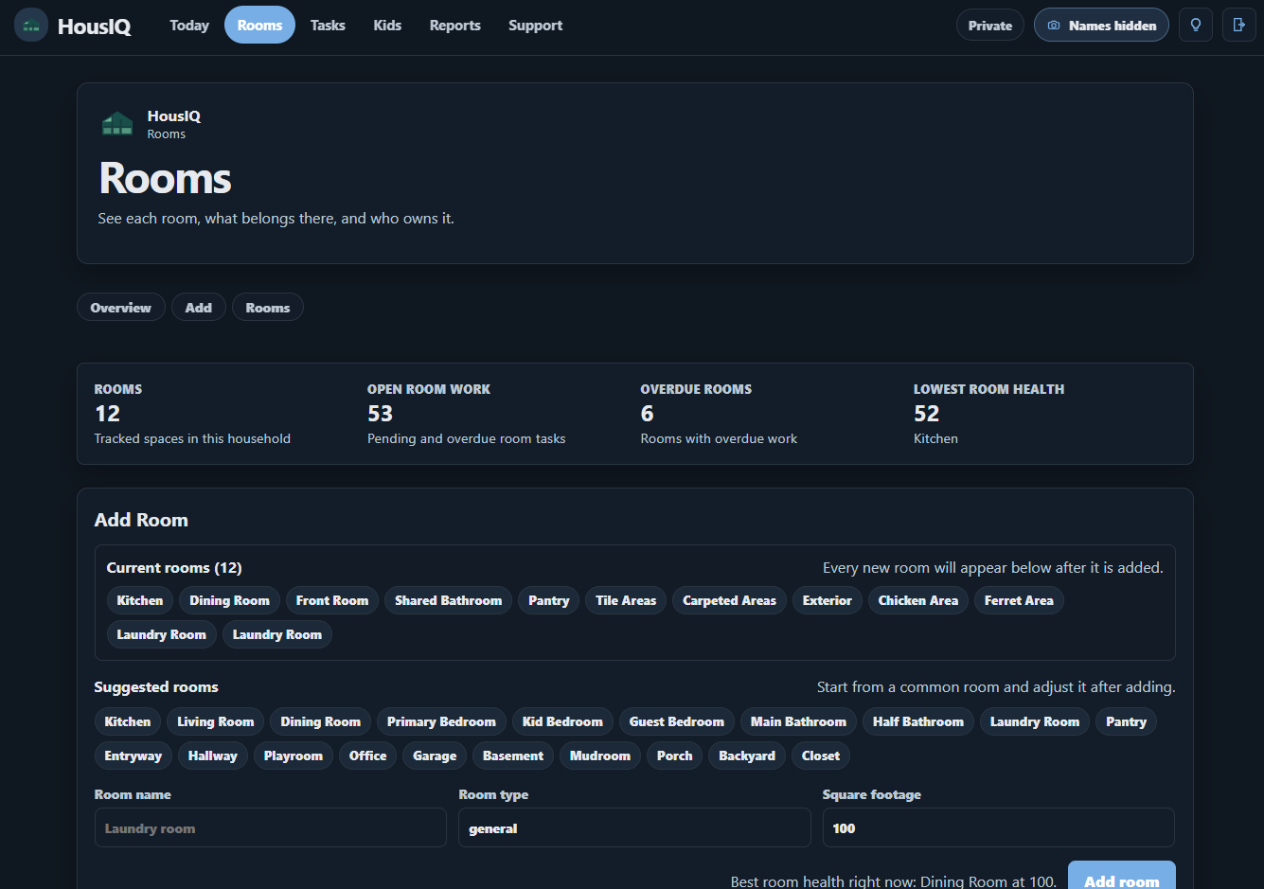
Task: Select suggested room Primary Bedroom
Action: coord(441,721)
